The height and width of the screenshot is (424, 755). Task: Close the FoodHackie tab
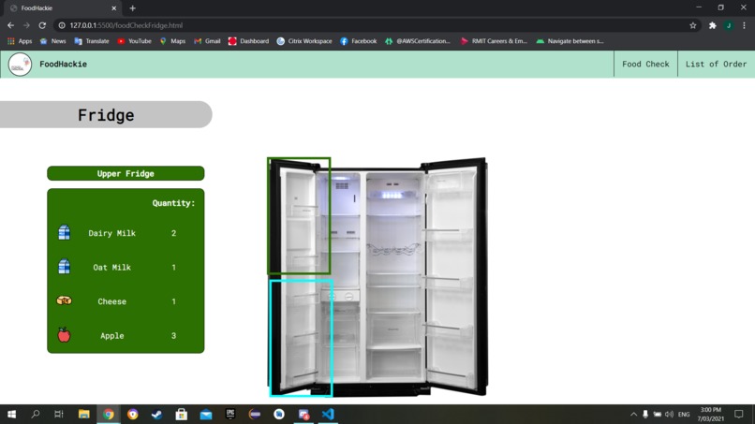(114, 8)
